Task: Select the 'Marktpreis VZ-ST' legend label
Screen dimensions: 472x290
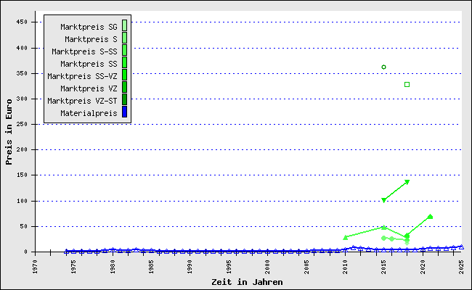Action: [82, 101]
